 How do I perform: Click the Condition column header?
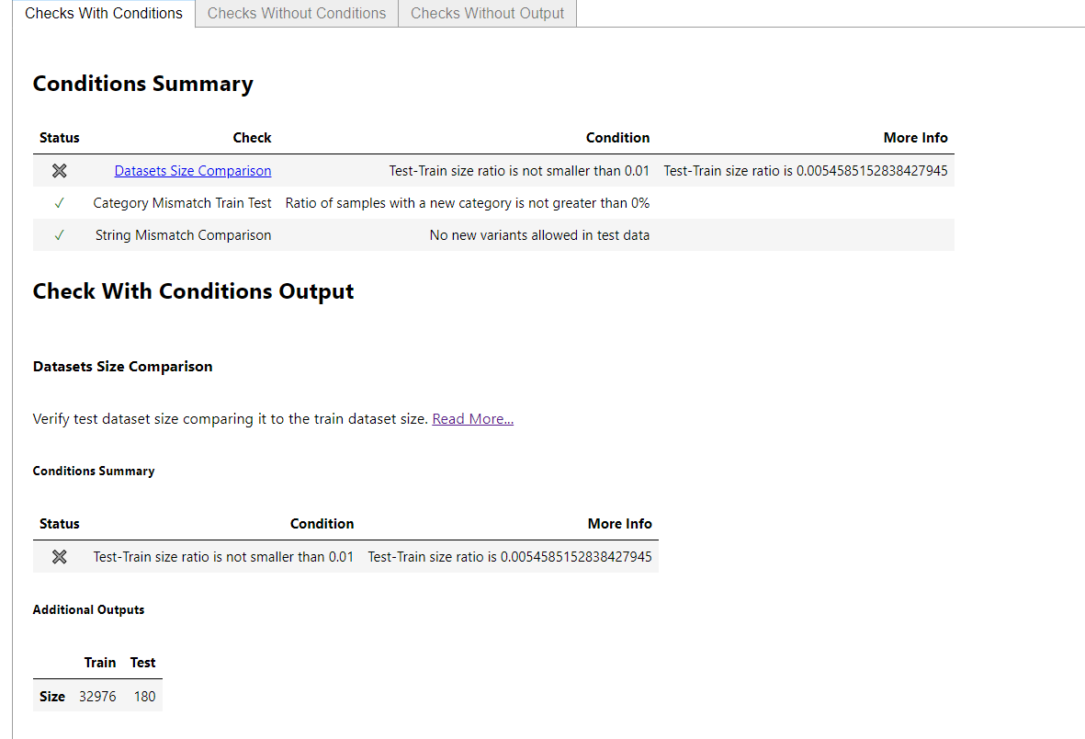(x=617, y=138)
